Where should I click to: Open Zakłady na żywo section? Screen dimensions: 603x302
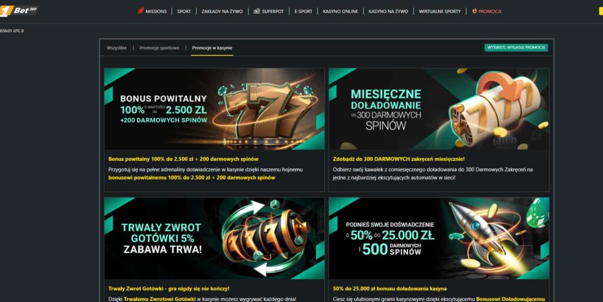(222, 12)
